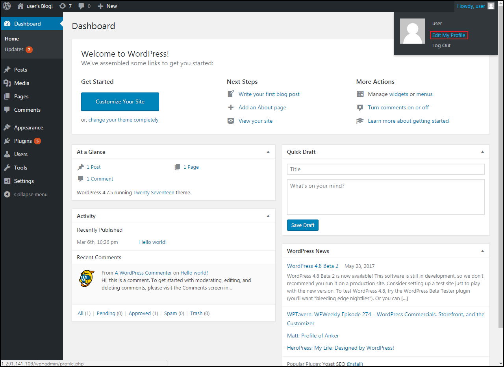Filter comments by Trash
Screen dimensions: 504x367
(x=196, y=313)
